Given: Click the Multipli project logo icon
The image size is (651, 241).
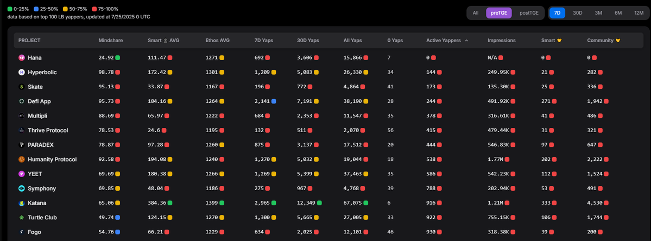Looking at the screenshot, I should pyautogui.click(x=22, y=116).
